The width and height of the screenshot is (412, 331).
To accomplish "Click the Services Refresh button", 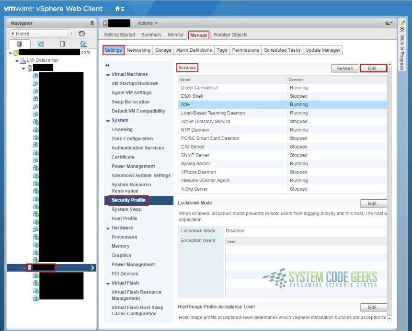I will 345,68.
